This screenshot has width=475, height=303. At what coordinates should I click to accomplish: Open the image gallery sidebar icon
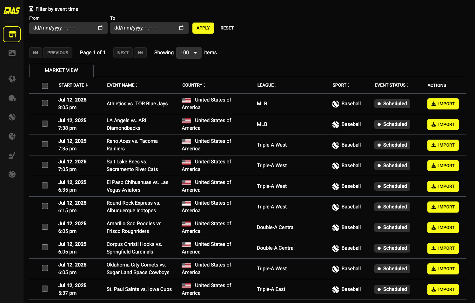click(12, 53)
